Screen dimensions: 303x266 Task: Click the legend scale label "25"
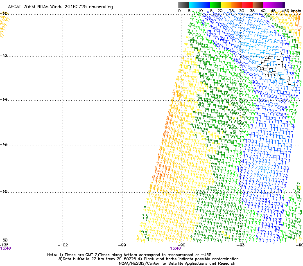click(231, 11)
